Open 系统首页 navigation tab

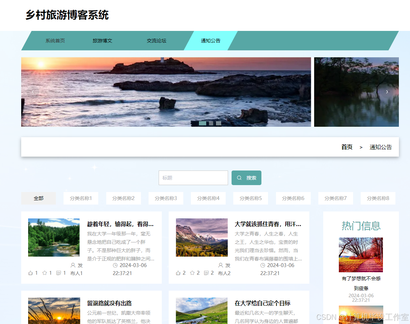click(55, 41)
